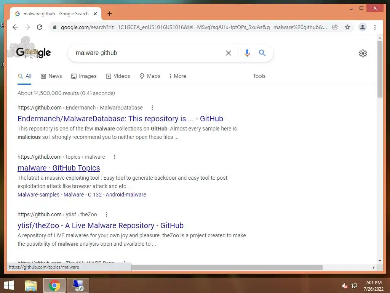Screen dimensions: 390x293
Task: Open network status tray icon
Action: (x=354, y=286)
